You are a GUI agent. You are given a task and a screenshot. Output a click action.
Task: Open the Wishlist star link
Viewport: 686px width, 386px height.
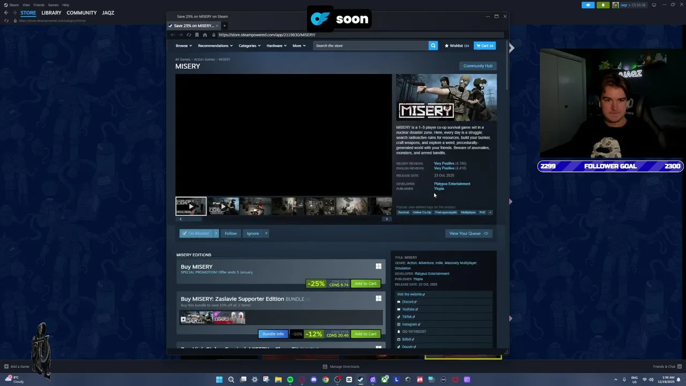457,46
